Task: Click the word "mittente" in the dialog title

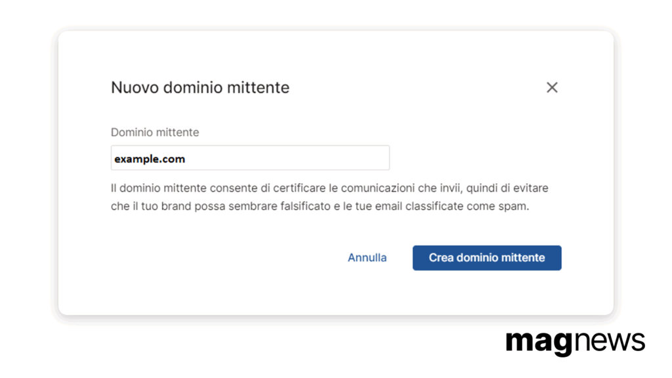Action: 258,87
